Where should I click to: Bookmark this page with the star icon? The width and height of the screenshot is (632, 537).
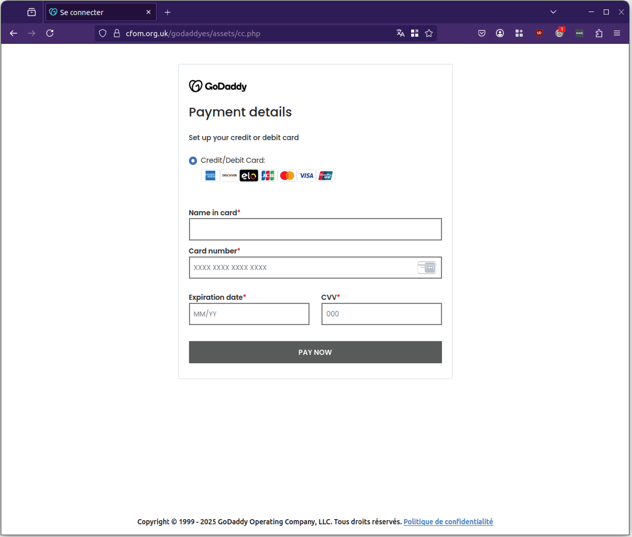click(x=429, y=33)
